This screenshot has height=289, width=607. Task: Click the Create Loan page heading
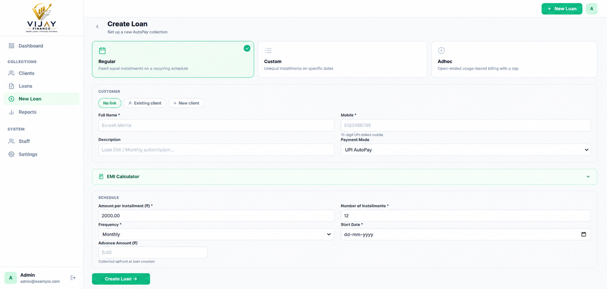127,24
